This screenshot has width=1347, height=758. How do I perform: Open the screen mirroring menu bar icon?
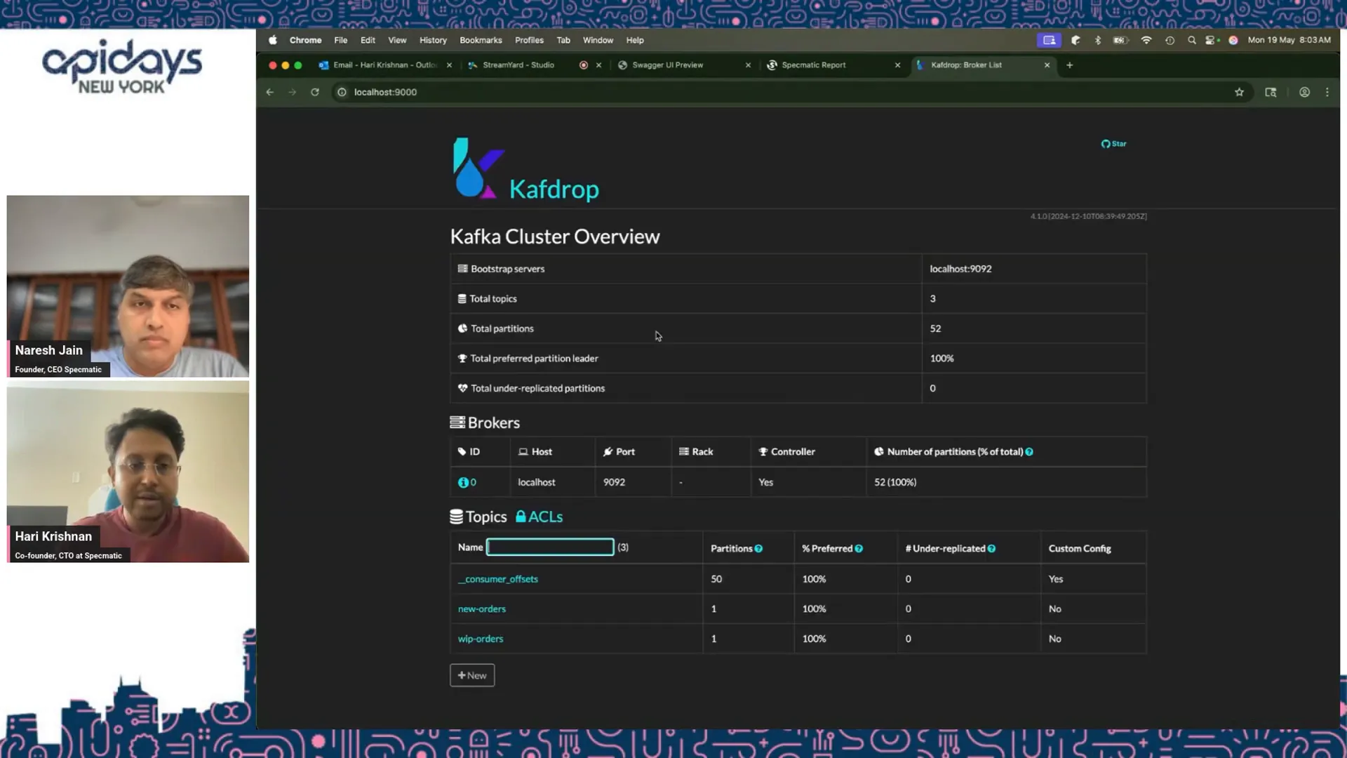pos(1049,40)
